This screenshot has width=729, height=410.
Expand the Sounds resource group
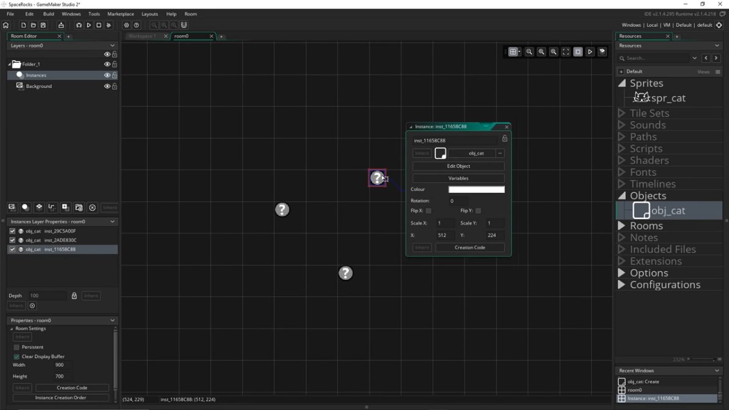(x=622, y=124)
